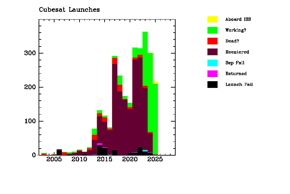Click the yellow segment atop the last bar
Image resolution: width=290 pixels, height=194 pixels.
[155, 83]
